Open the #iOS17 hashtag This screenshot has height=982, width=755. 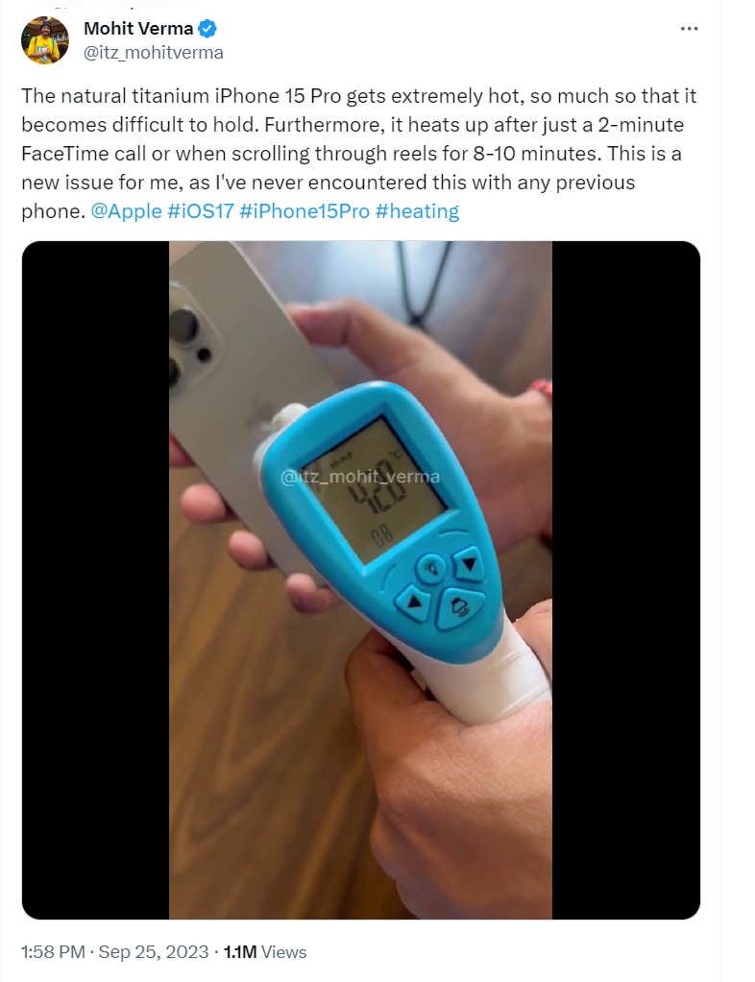(201, 211)
